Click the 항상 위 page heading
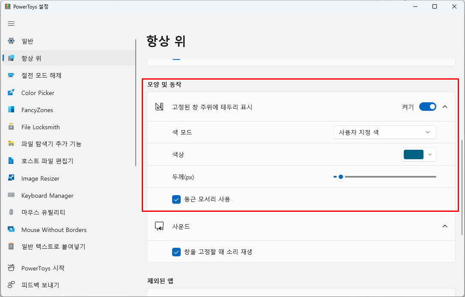This screenshot has width=465, height=297. pos(166,41)
